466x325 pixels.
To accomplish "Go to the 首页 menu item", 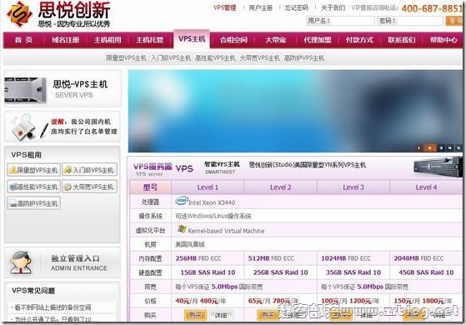I will [x=24, y=40].
